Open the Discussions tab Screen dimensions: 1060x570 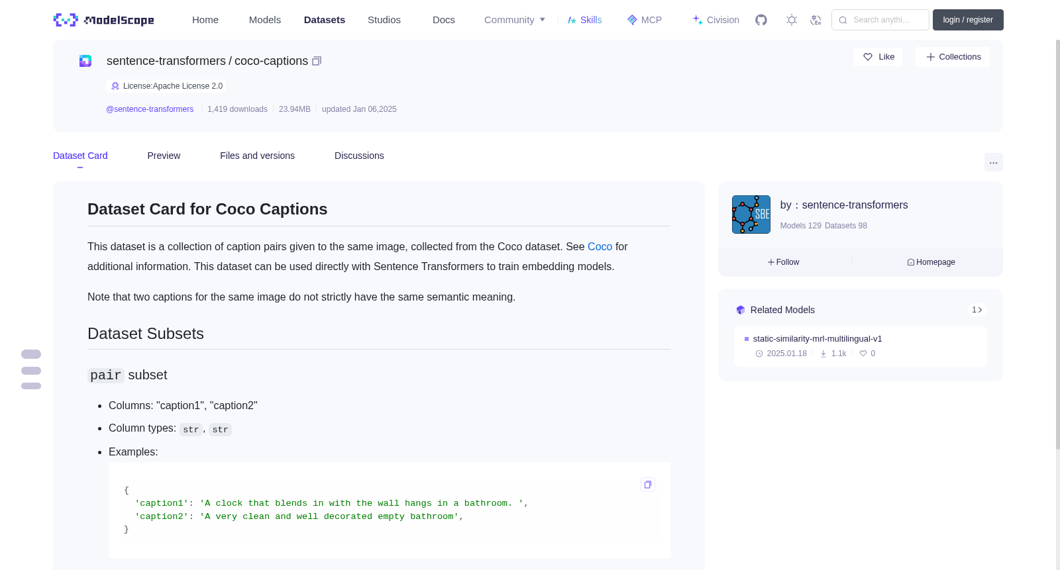point(359,156)
